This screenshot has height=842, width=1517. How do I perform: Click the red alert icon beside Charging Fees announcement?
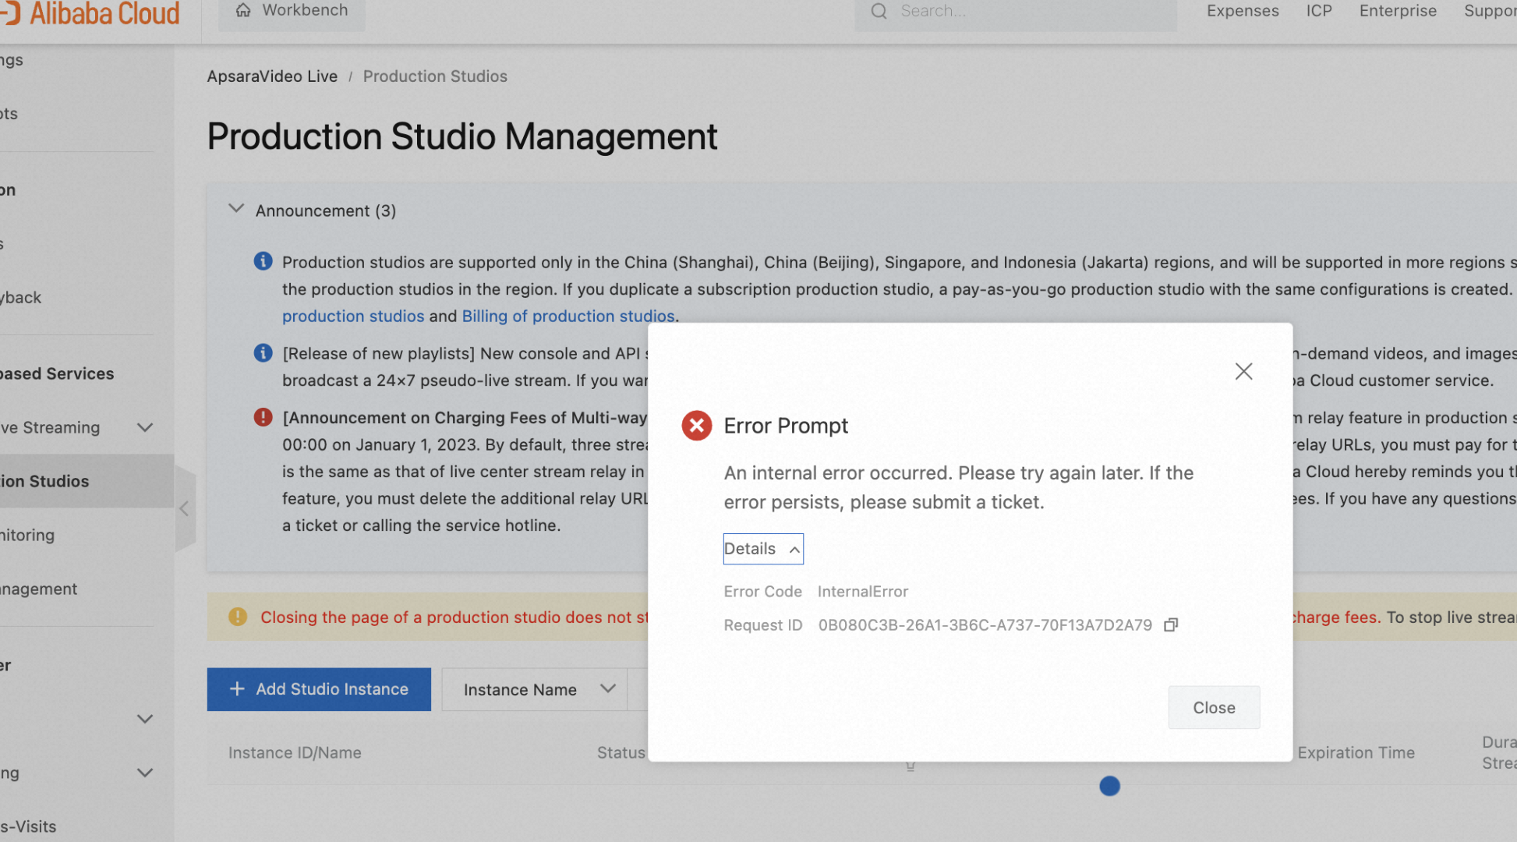(x=263, y=417)
